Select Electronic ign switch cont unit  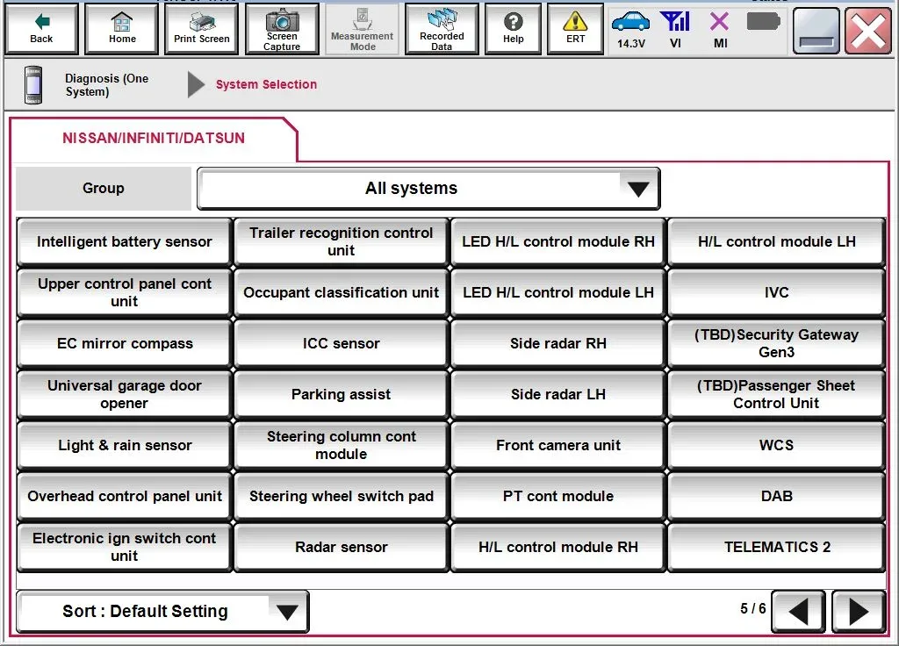125,548
